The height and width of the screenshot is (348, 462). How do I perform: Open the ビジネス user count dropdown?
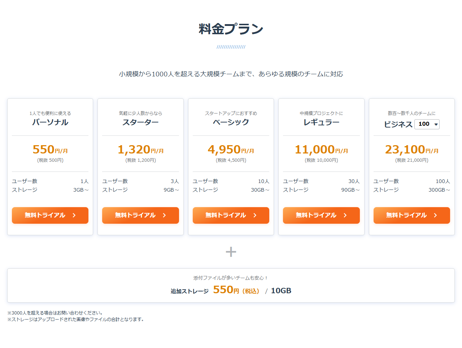coord(427,124)
